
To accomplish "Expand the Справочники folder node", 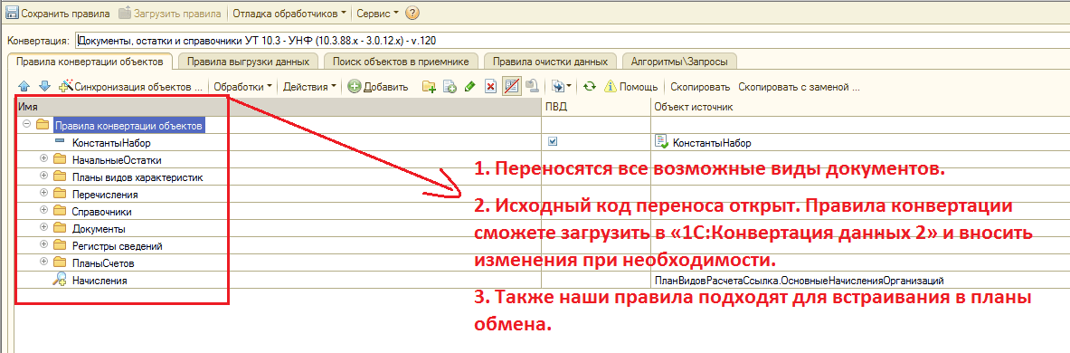I will (x=44, y=211).
